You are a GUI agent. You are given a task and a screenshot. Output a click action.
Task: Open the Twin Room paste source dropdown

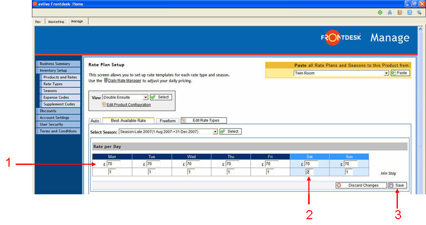(x=342, y=73)
